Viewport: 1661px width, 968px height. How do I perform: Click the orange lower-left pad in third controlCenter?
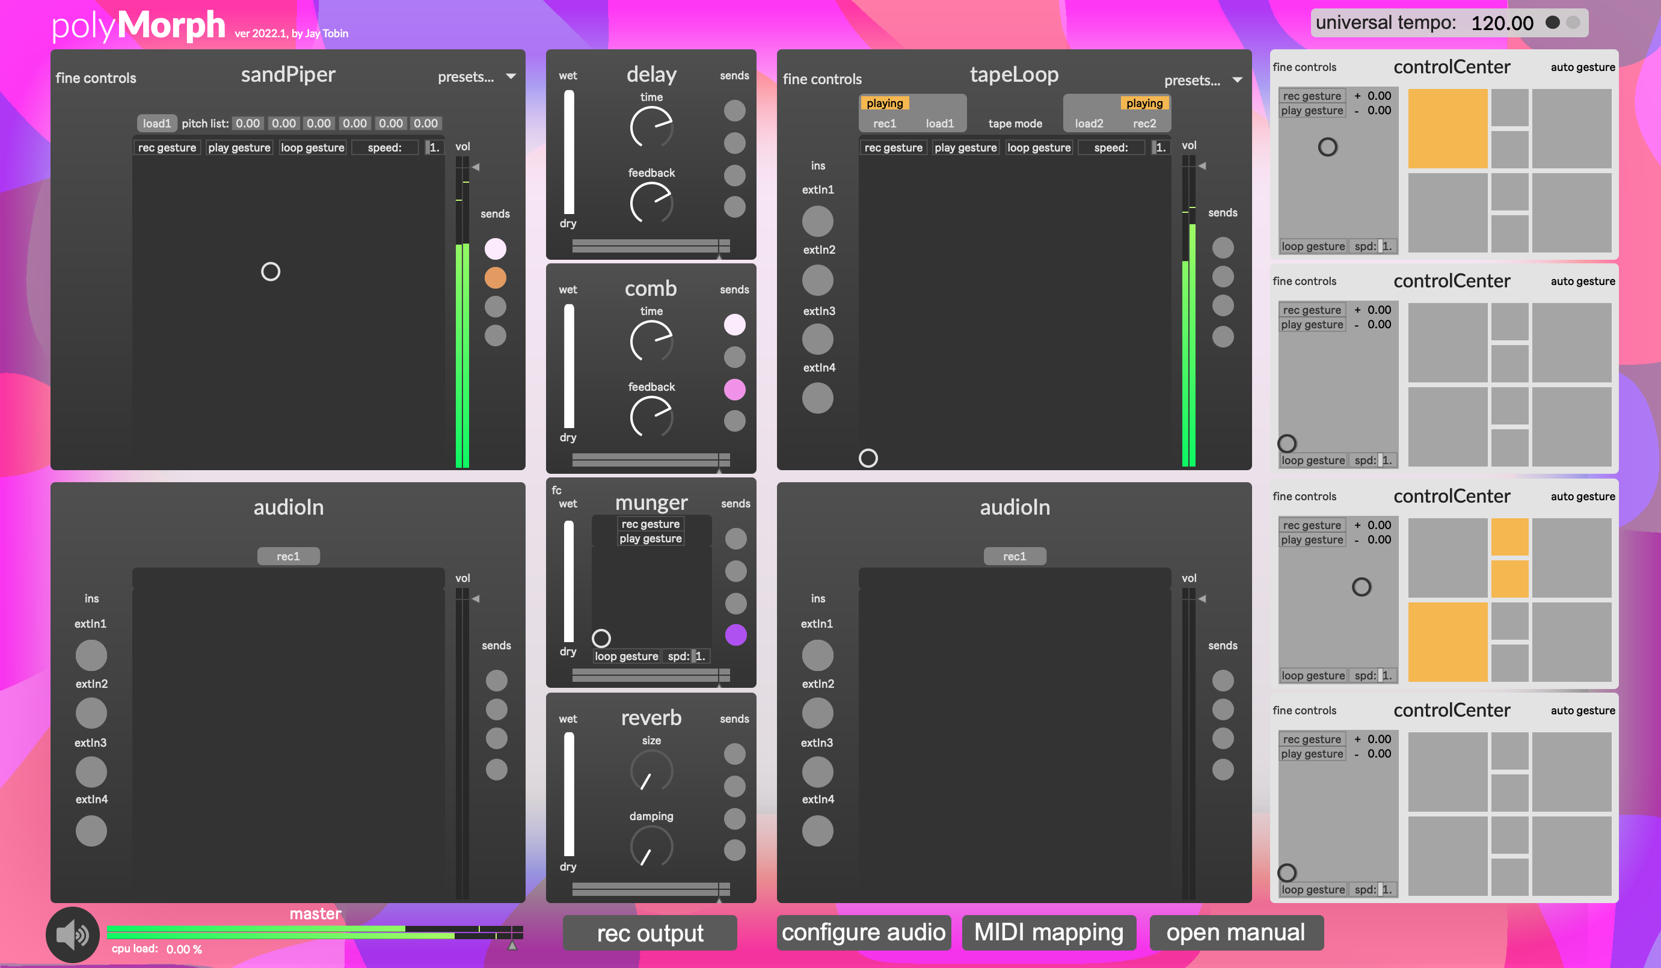click(x=1448, y=642)
